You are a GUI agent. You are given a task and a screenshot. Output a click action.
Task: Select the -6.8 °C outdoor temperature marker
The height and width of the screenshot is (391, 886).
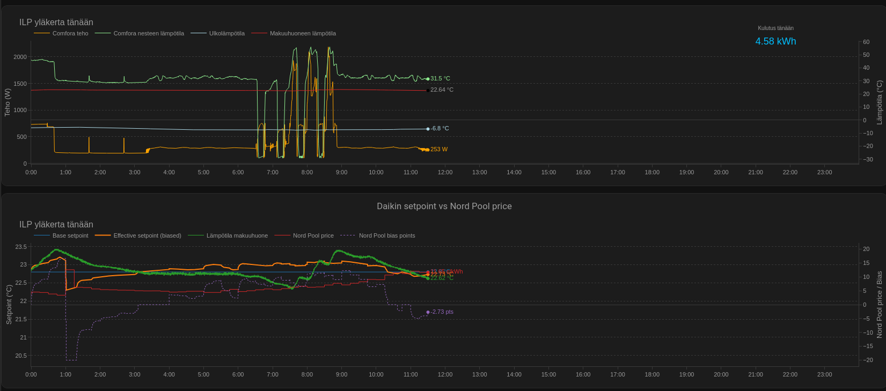(x=428, y=129)
